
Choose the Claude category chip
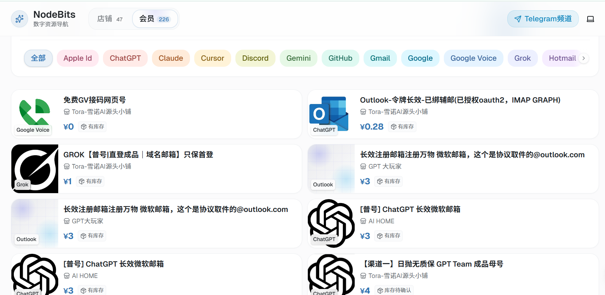click(x=171, y=58)
